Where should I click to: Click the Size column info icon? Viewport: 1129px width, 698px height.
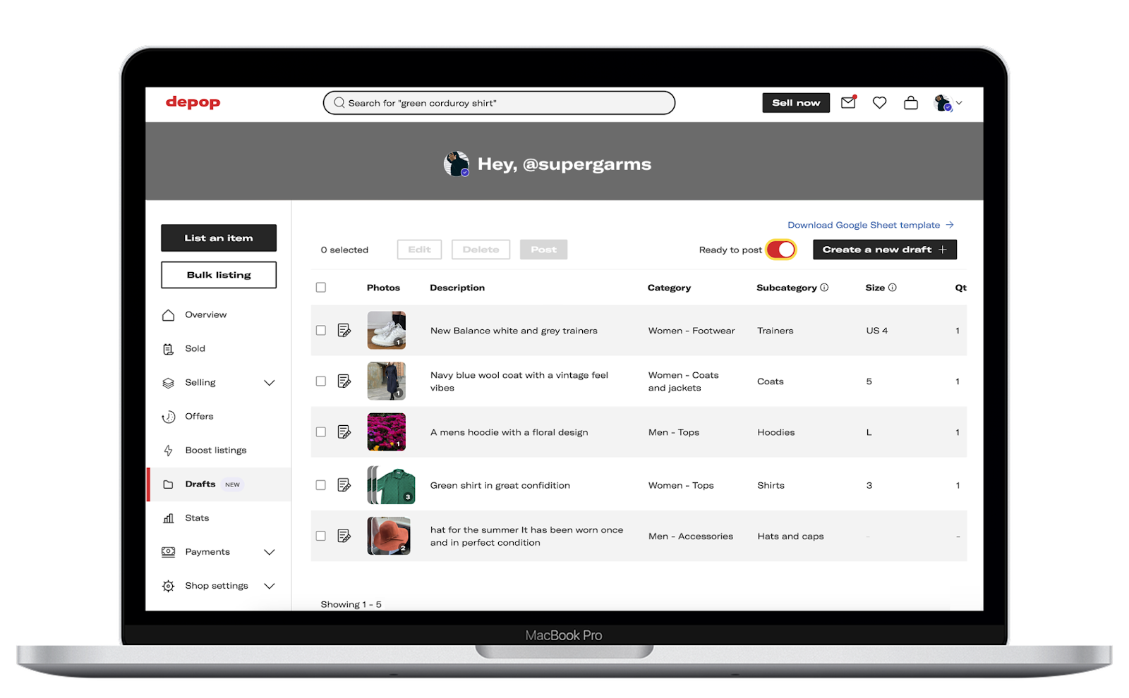click(x=892, y=288)
